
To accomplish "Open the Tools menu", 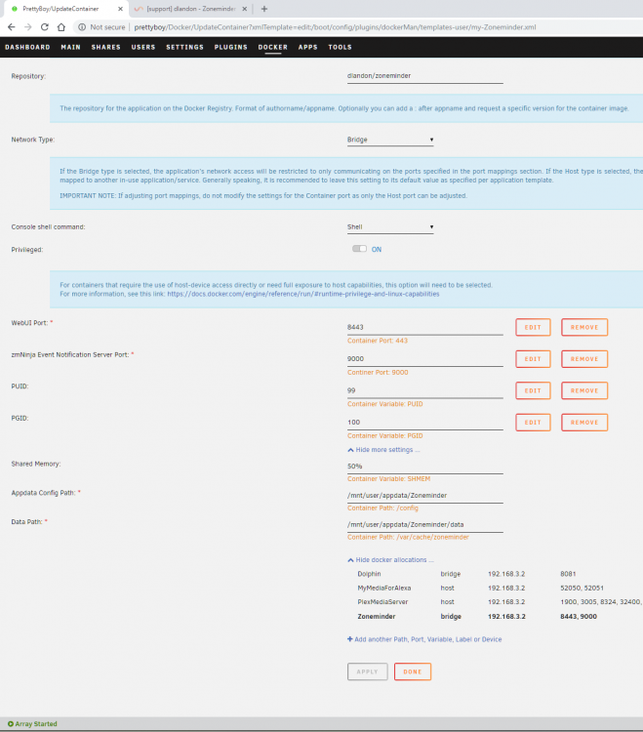I will pos(340,47).
